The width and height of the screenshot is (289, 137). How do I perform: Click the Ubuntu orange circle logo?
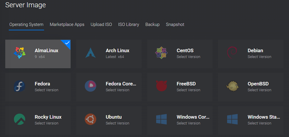(90, 119)
